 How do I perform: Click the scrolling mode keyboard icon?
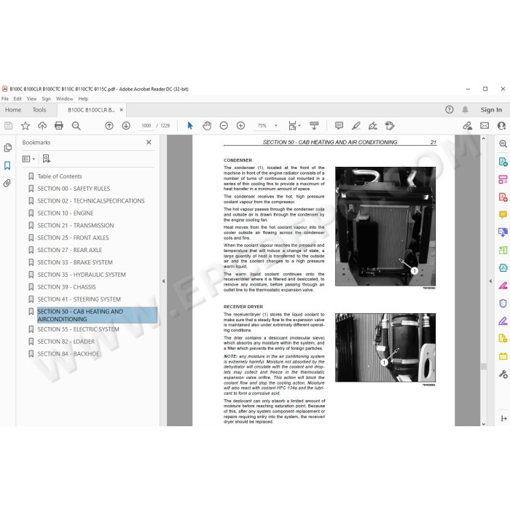(314, 125)
